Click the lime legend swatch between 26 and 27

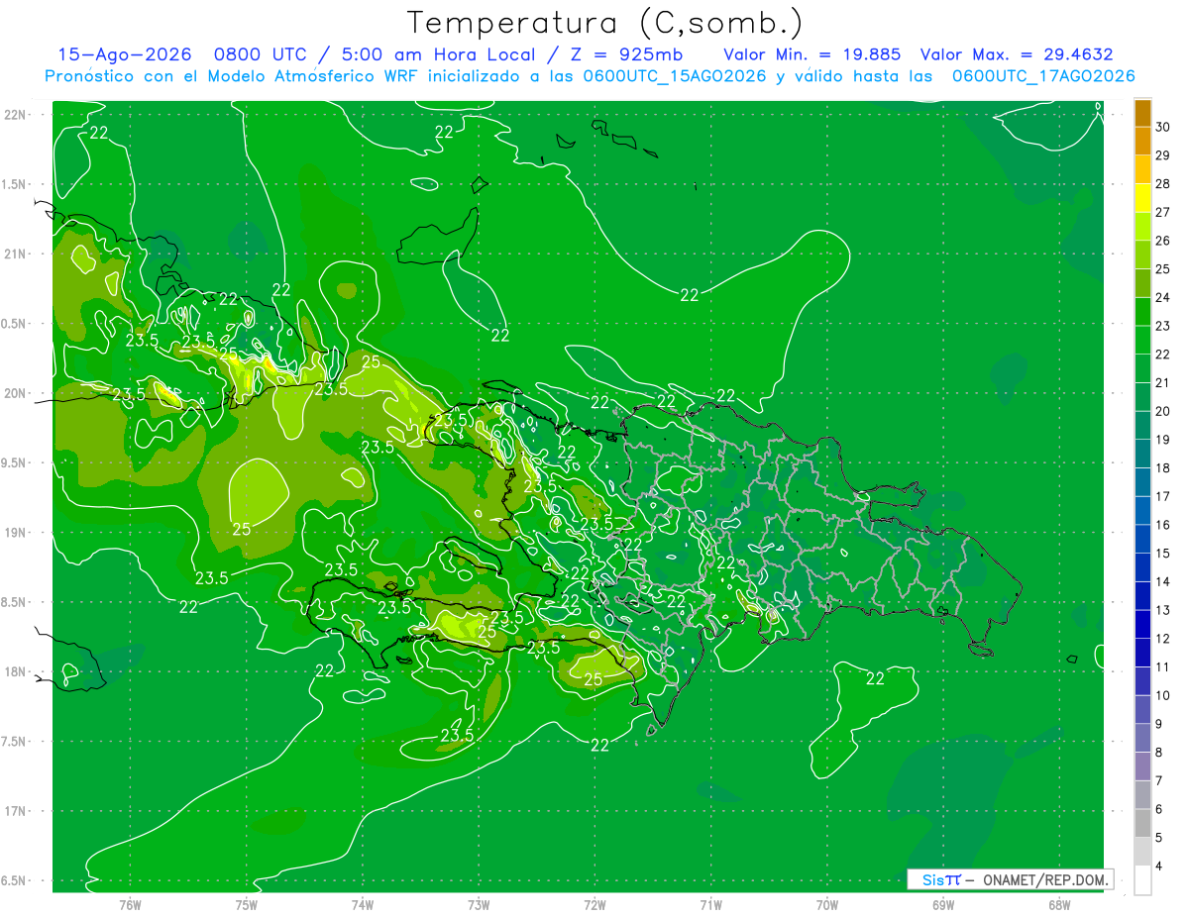pyautogui.click(x=1142, y=226)
